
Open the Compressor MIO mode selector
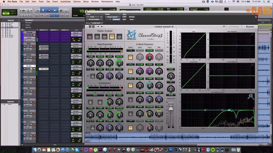click(95, 95)
